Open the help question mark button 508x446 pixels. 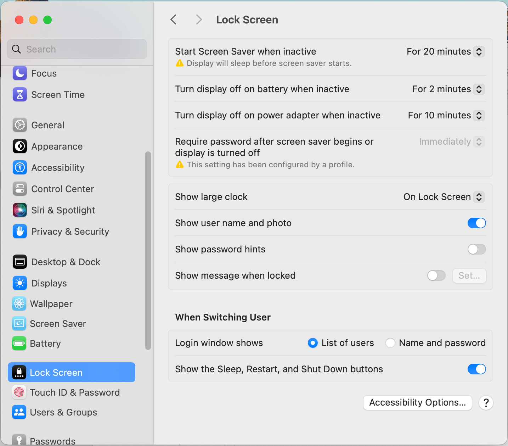[486, 403]
